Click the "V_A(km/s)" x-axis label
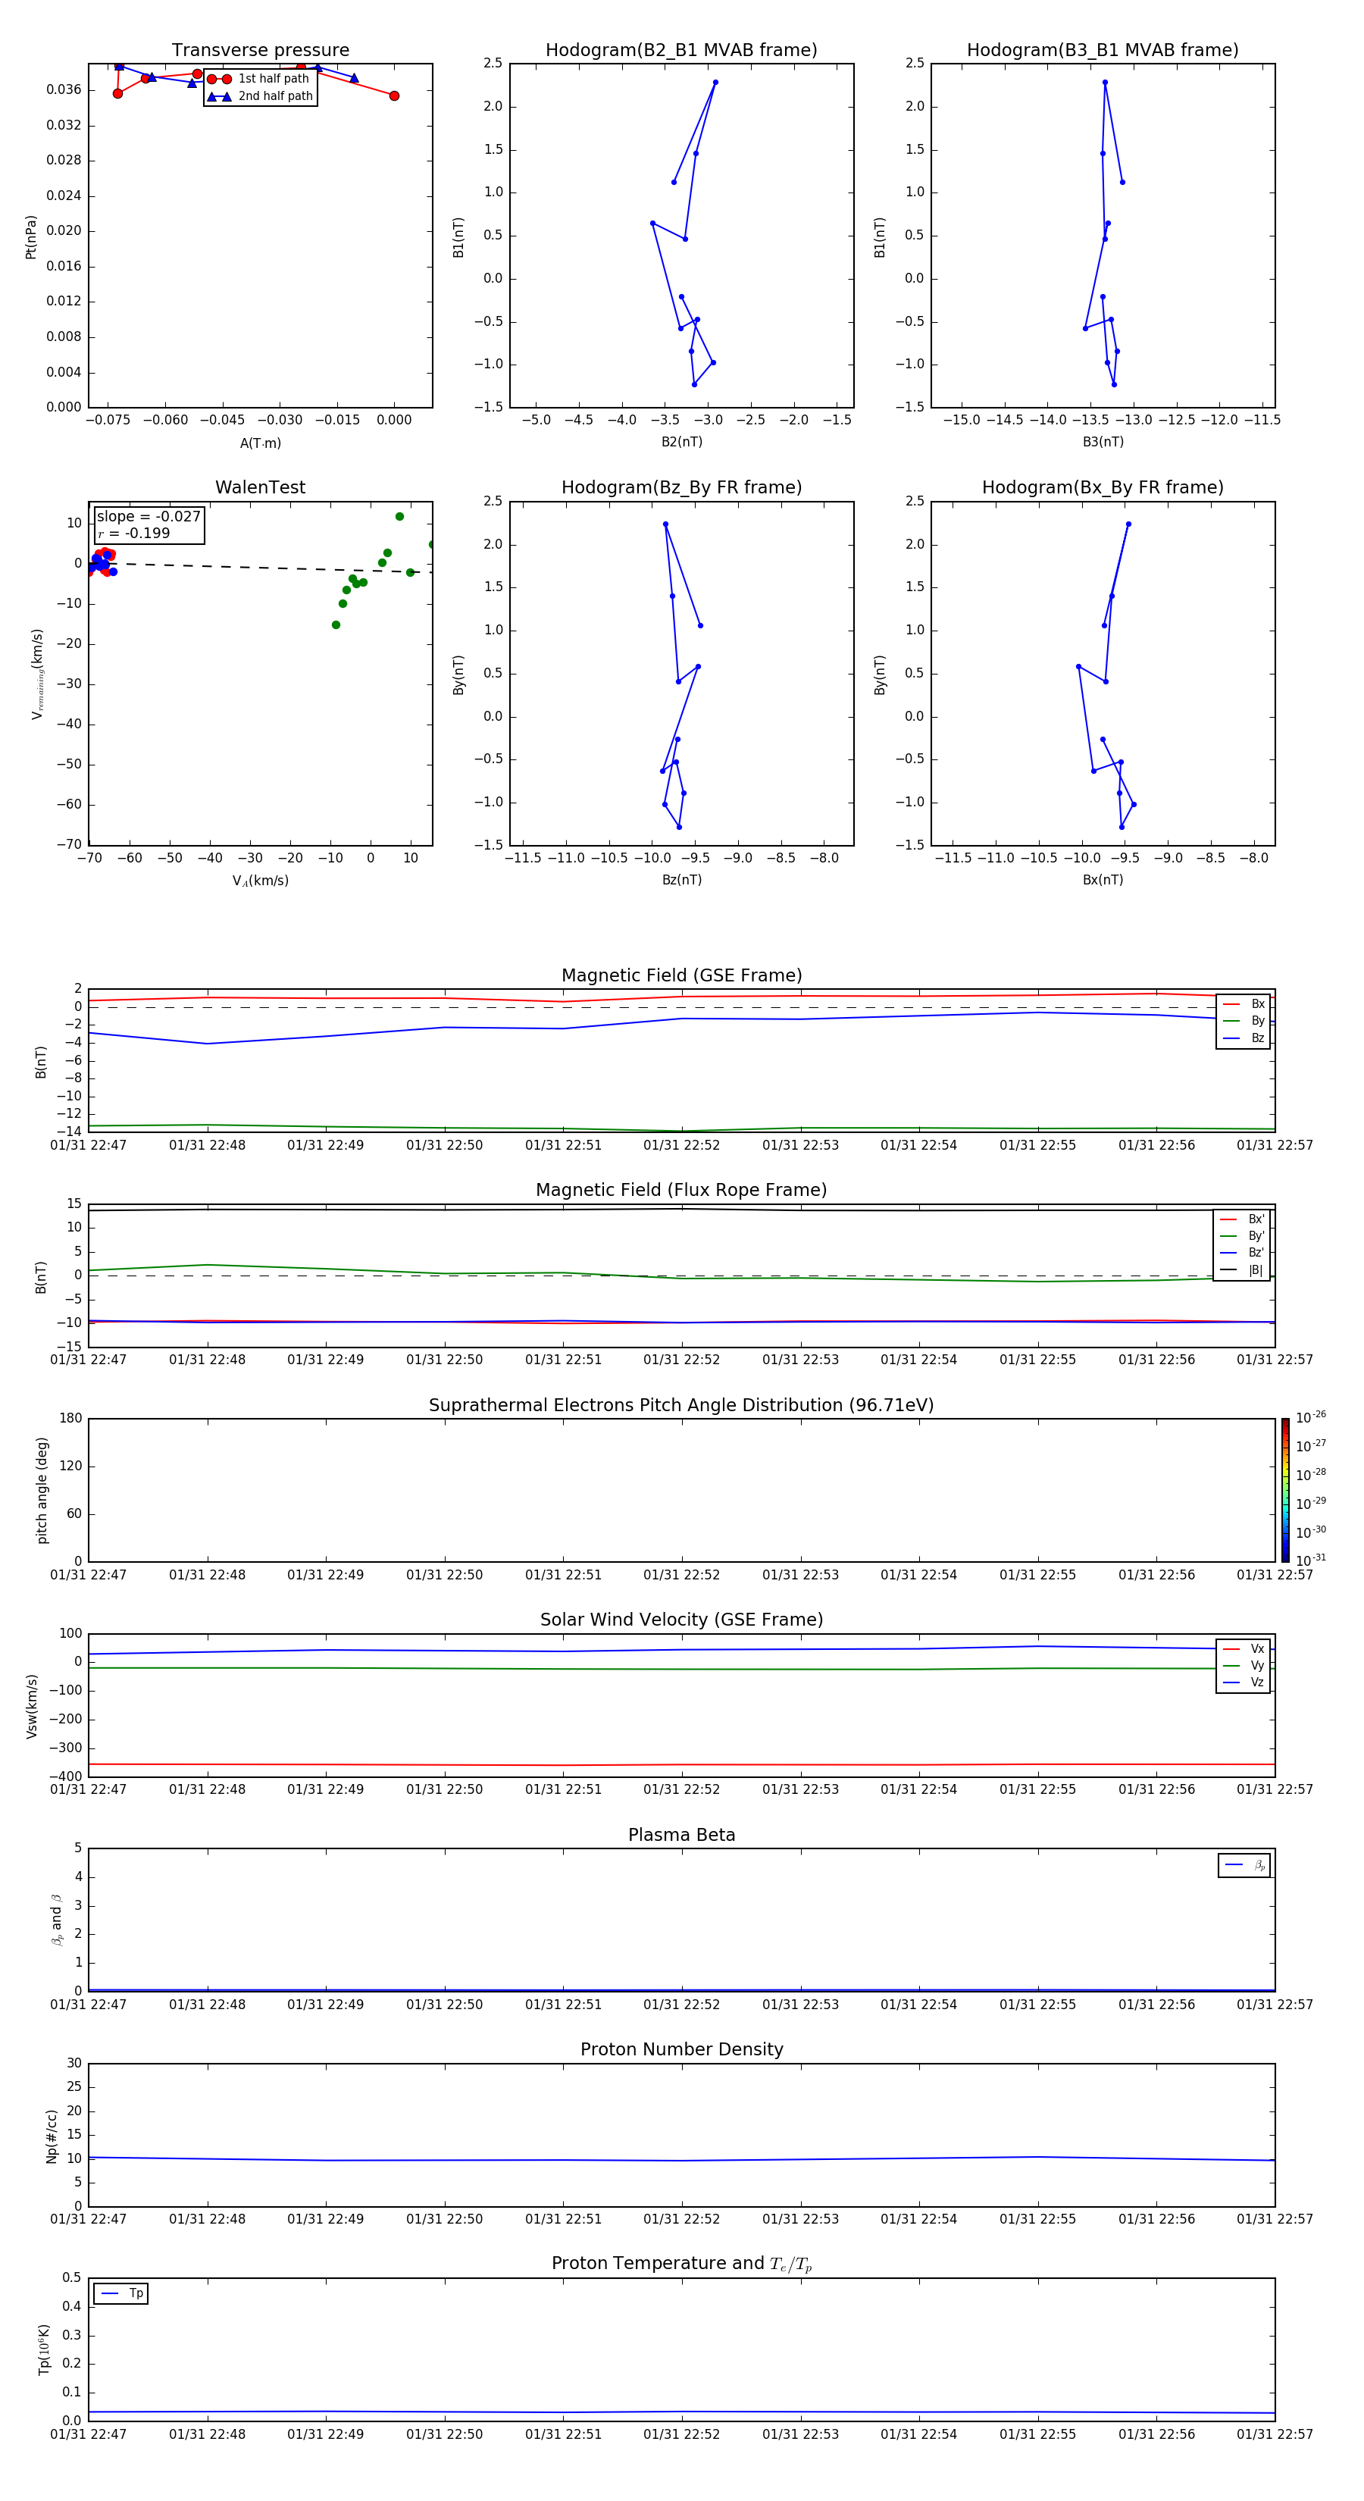Image resolution: width=1364 pixels, height=2501 pixels. point(260,881)
